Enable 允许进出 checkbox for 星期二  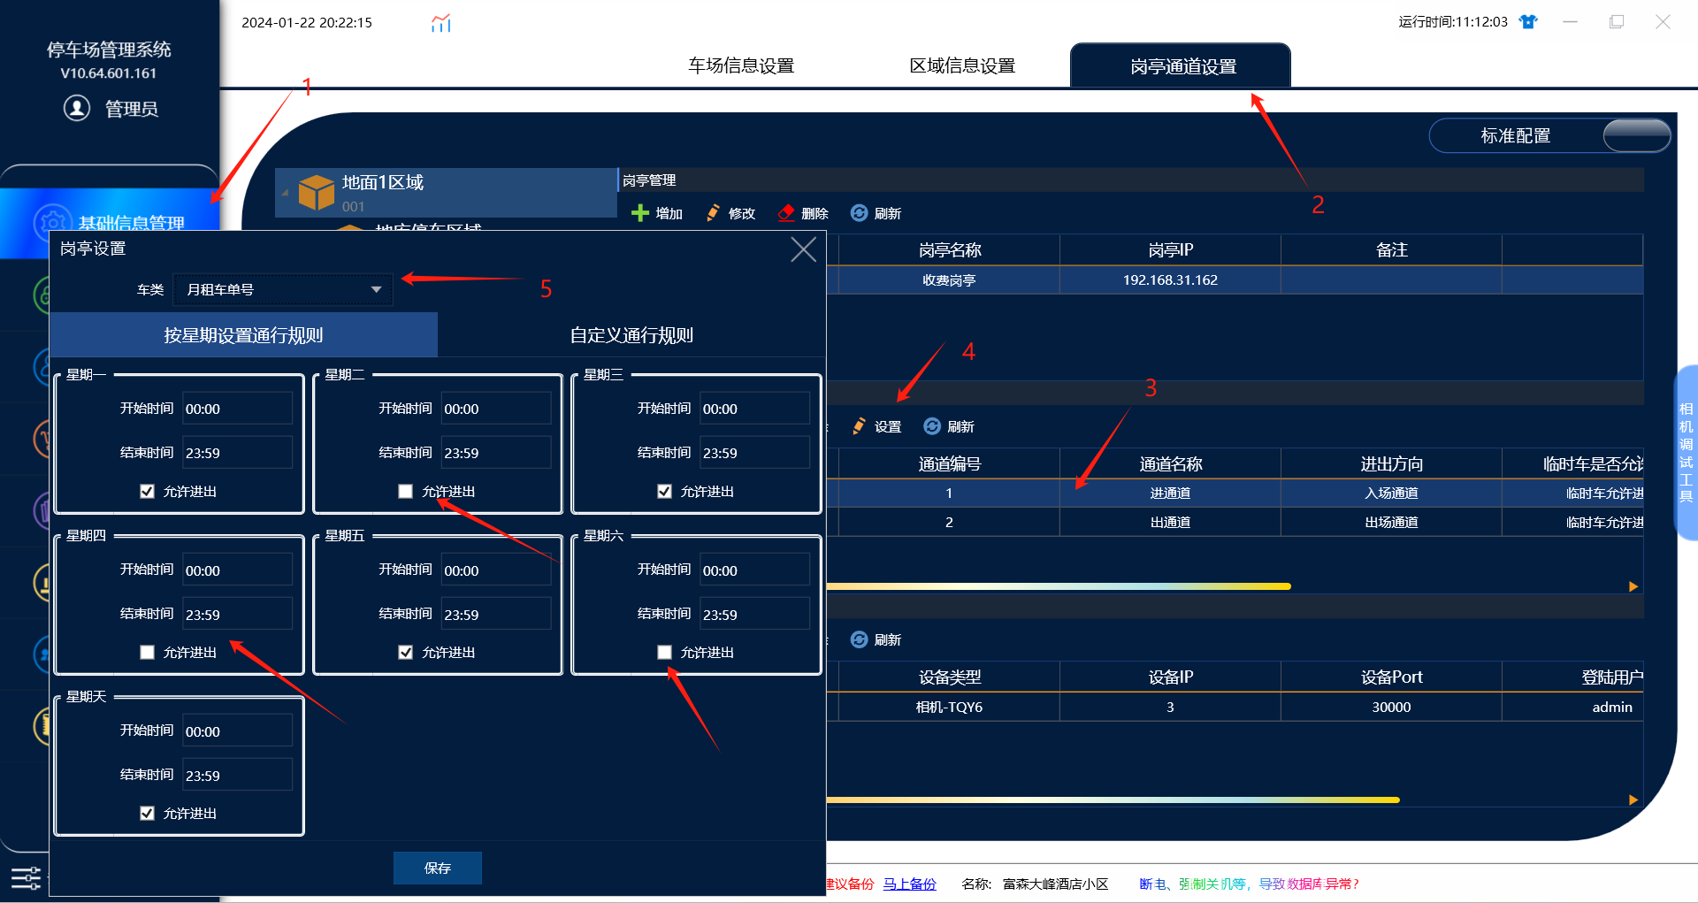pyautogui.click(x=405, y=491)
